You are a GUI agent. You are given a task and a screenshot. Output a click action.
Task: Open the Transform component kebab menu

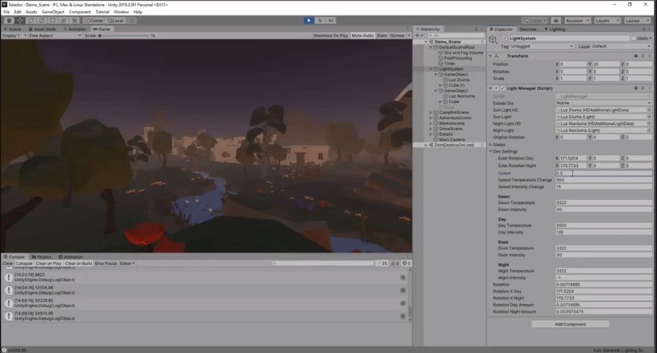(x=650, y=56)
